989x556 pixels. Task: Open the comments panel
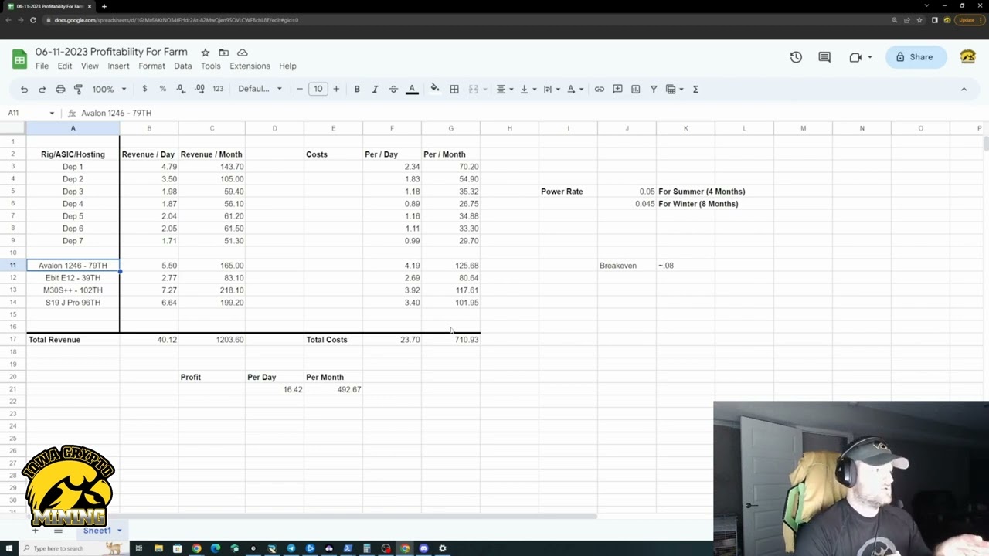point(824,57)
